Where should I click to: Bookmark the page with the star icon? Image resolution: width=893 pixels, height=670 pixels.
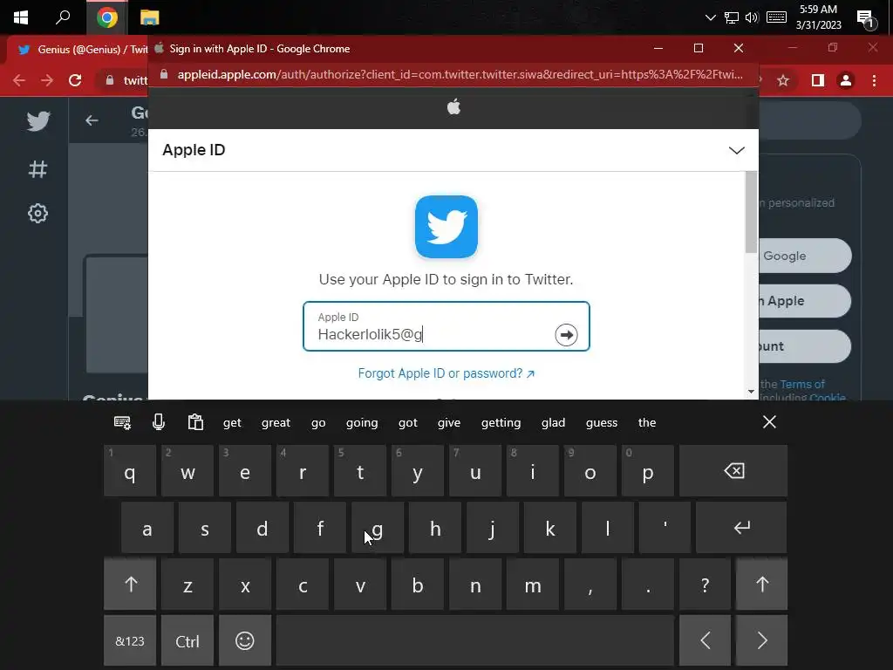click(x=783, y=81)
